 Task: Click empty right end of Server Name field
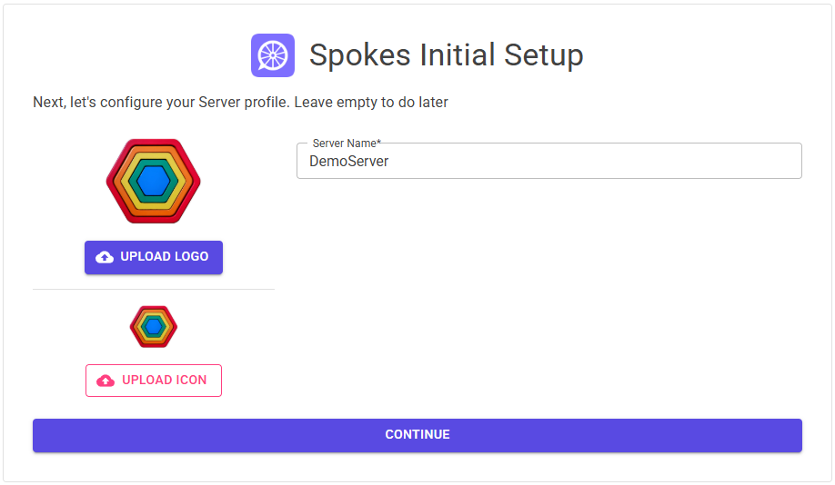746,161
